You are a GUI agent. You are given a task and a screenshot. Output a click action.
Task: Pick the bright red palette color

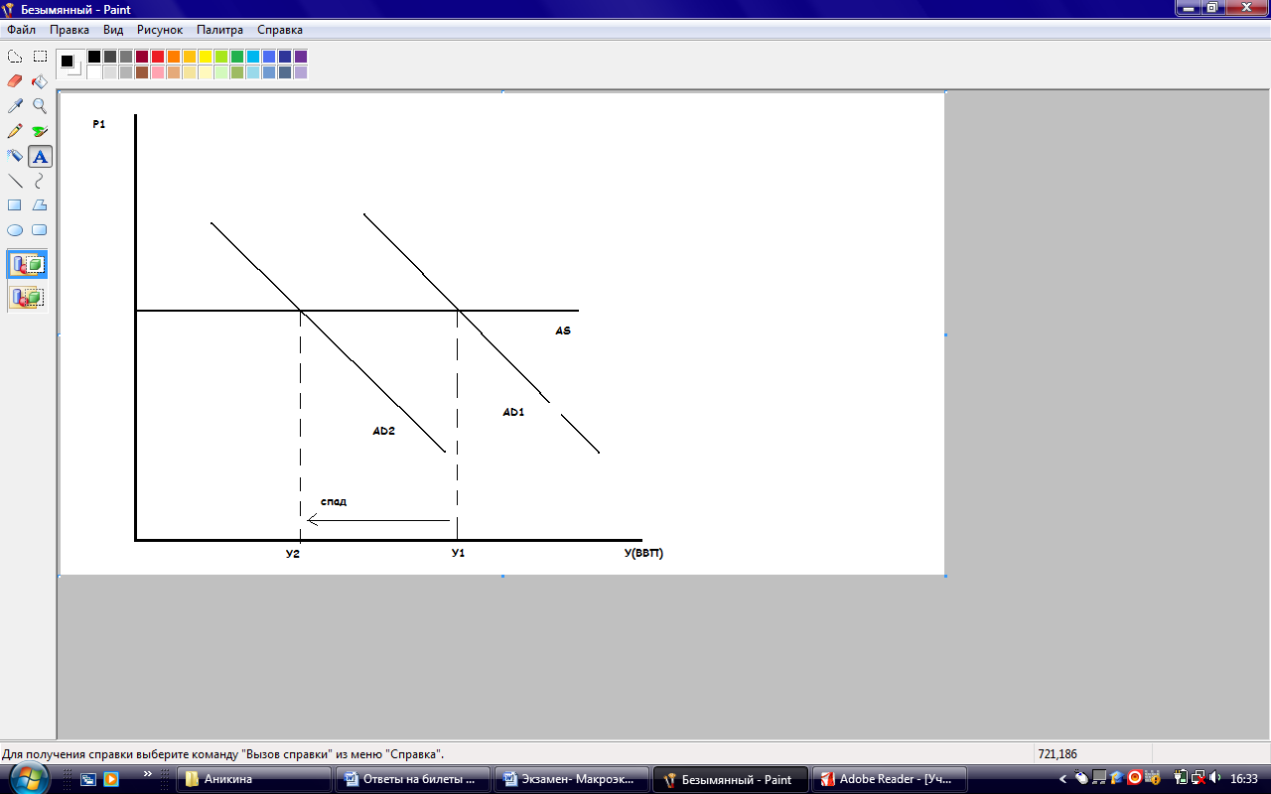pyautogui.click(x=158, y=57)
